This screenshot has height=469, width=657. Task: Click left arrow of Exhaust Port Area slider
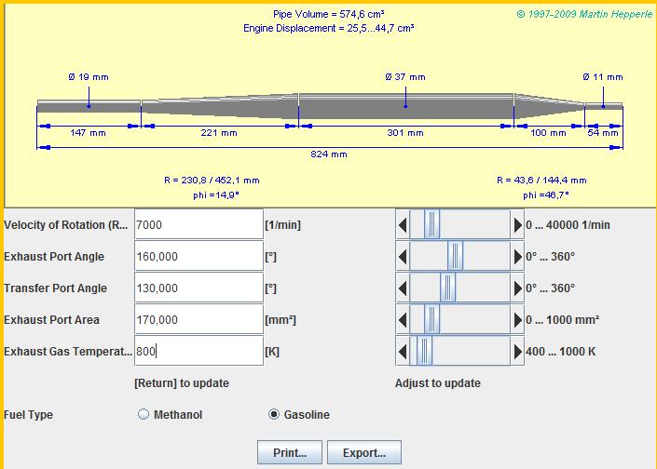403,320
